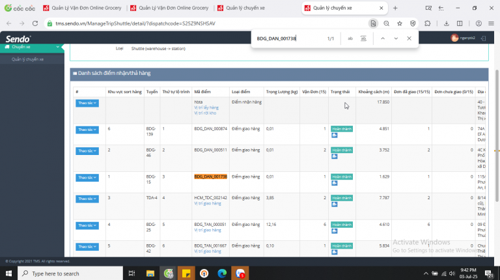500x280 pixels.
Task: Open Windows Start menu
Action: tap(8, 273)
